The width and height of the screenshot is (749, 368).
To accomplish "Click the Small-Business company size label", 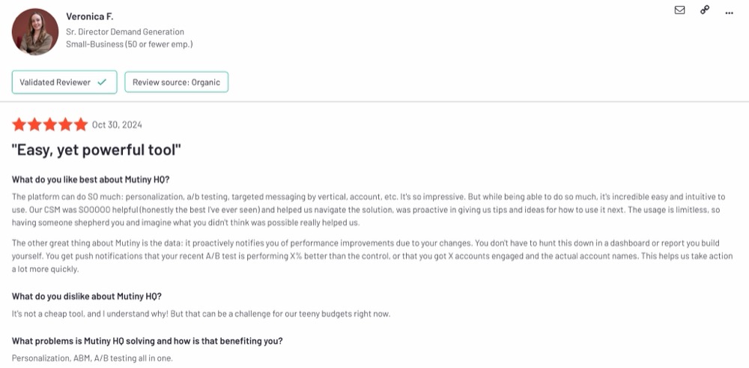I will pyautogui.click(x=130, y=44).
